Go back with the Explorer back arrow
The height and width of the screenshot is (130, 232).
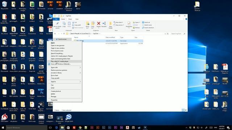[55, 34]
